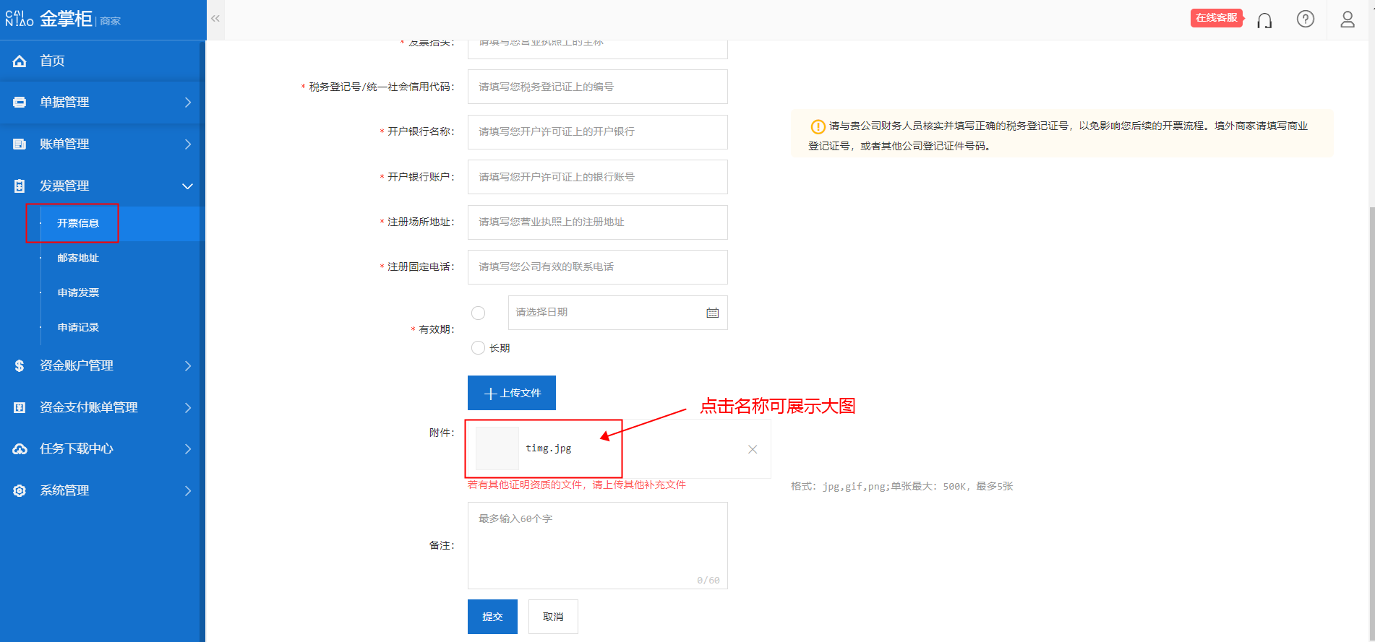Open 在线客服 online support badge
Screen dimensions: 1375x642
1216,18
